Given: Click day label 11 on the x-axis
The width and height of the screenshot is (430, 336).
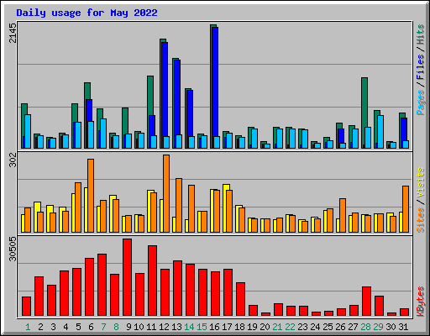Looking at the screenshot, I should tap(151, 327).
